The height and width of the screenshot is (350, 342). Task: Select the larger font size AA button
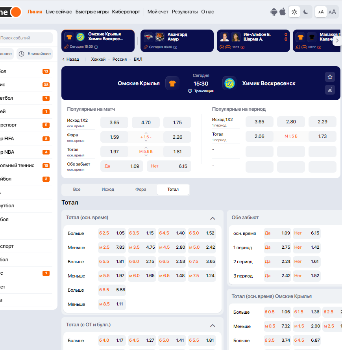point(332,12)
